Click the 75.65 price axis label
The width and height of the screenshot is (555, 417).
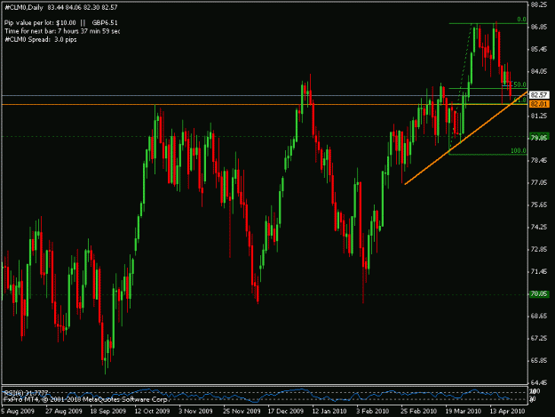pyautogui.click(x=539, y=204)
